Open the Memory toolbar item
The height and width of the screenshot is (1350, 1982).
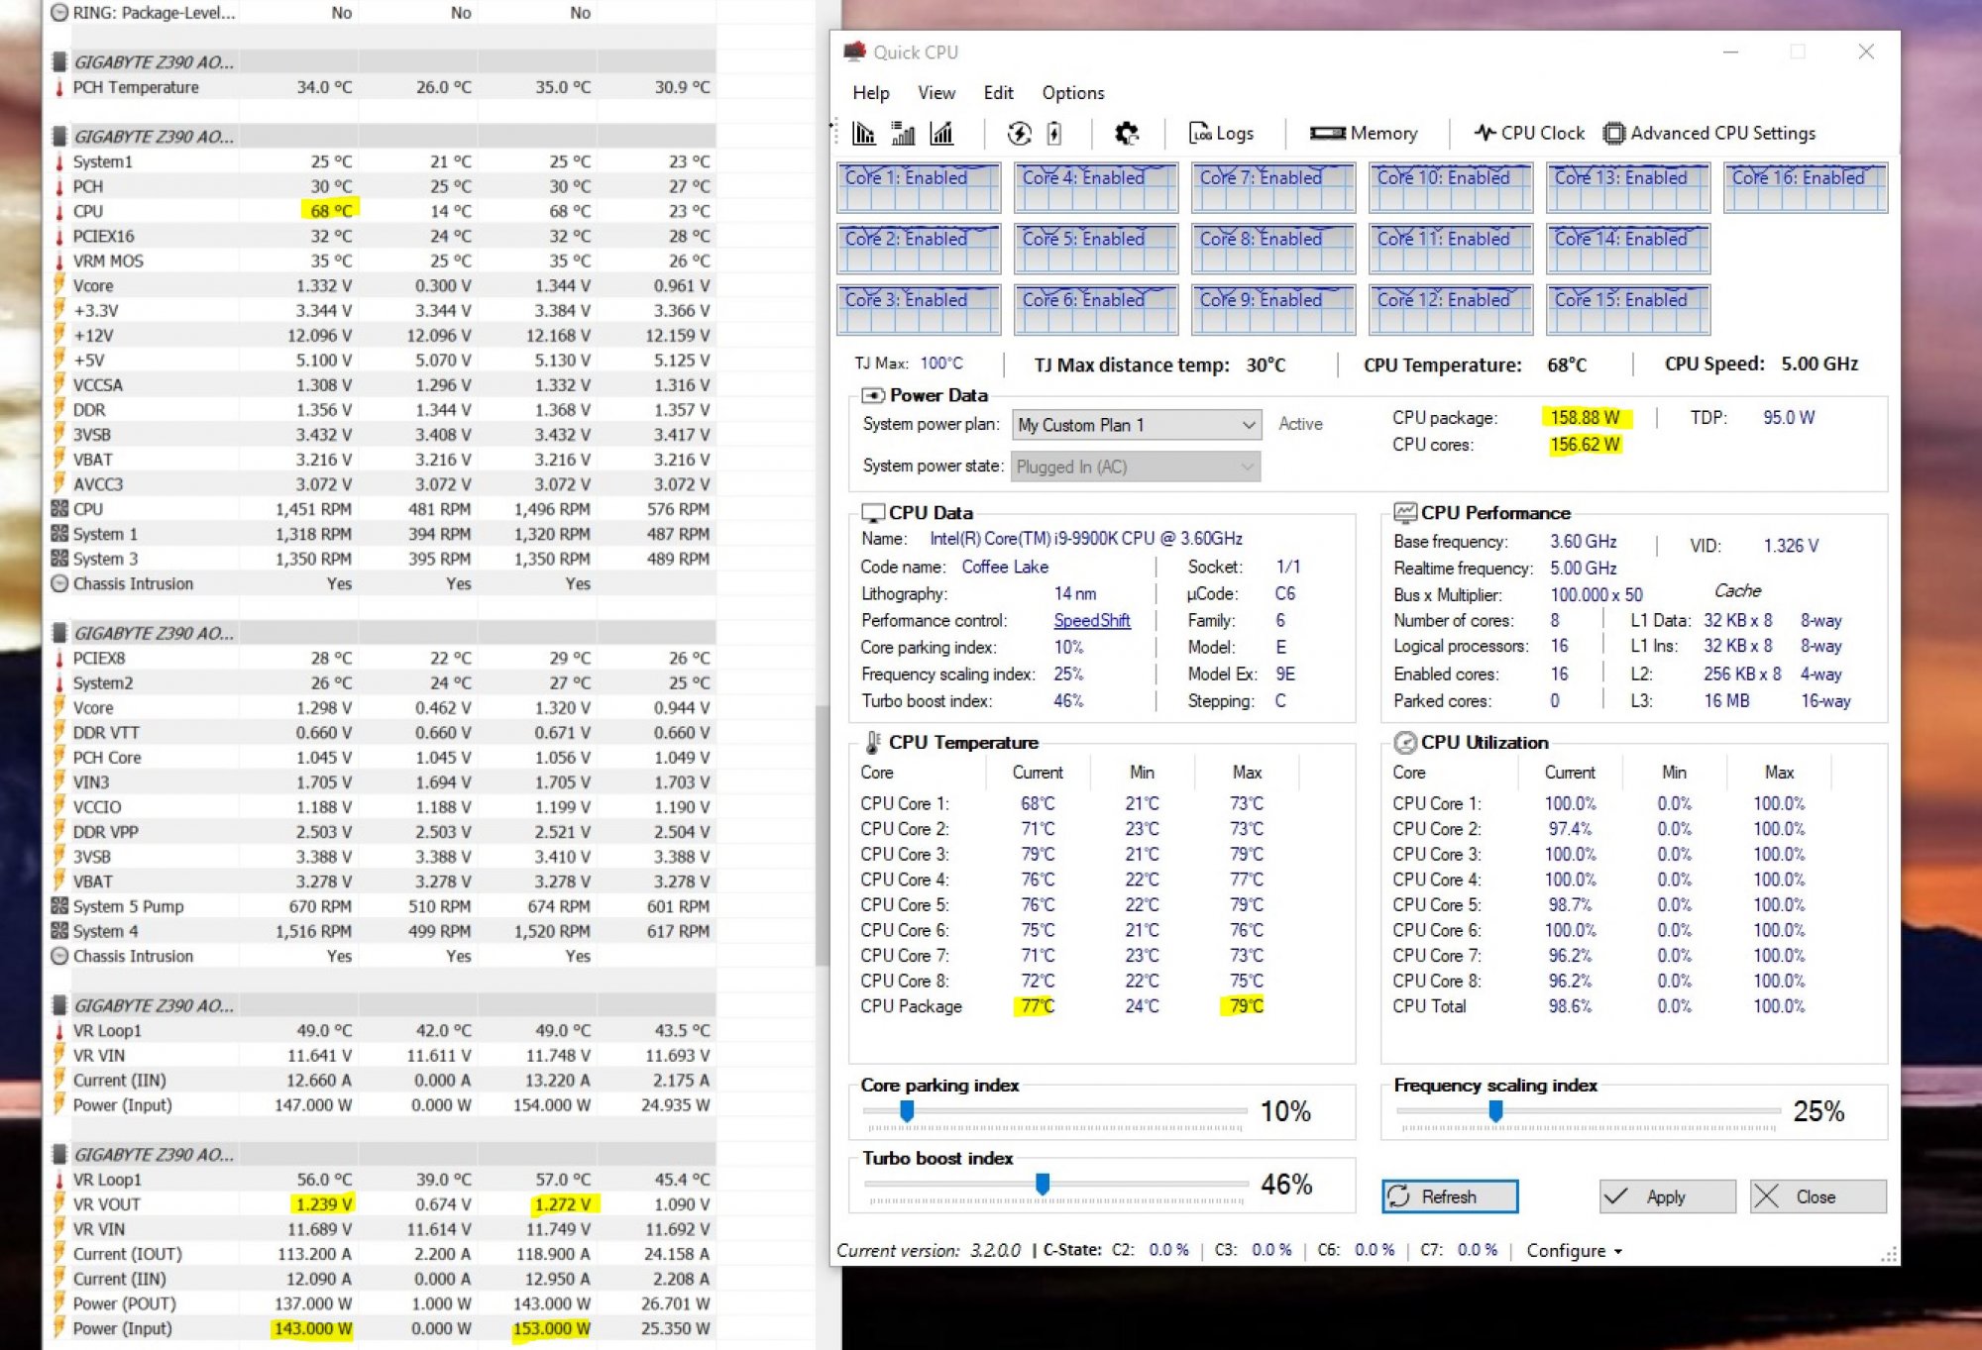pos(1364,133)
